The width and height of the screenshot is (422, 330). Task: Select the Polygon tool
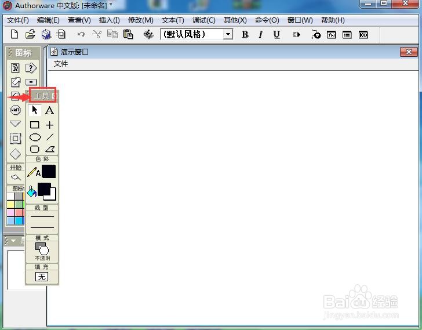coord(50,149)
